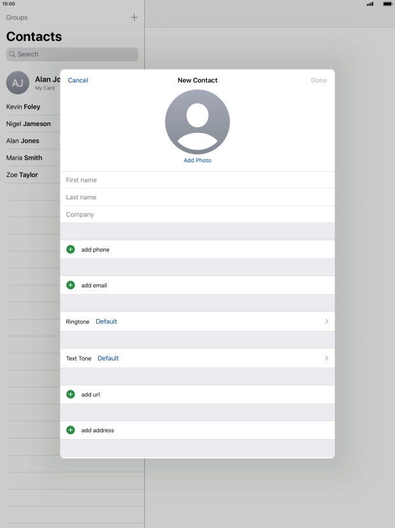395x528 pixels.
Task: Expand the Ringtone chevron
Action: click(327, 322)
